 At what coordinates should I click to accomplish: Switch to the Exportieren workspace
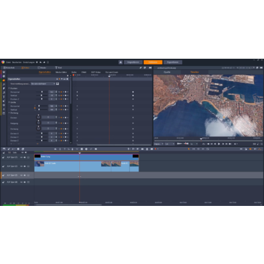[x=173, y=62]
